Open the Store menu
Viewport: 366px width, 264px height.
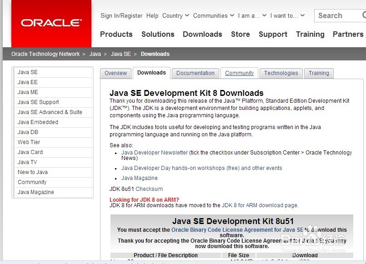[241, 34]
